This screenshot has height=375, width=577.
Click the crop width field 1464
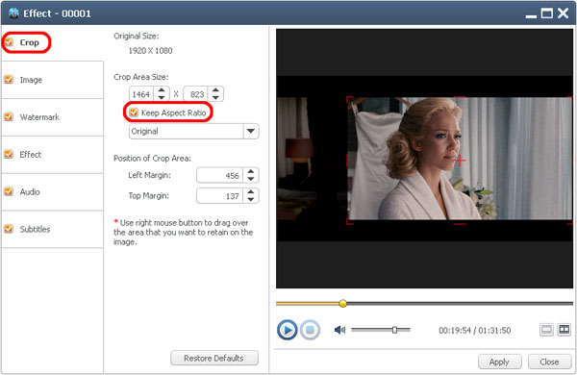tap(142, 94)
